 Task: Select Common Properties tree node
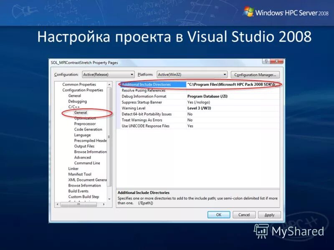coord(79,85)
